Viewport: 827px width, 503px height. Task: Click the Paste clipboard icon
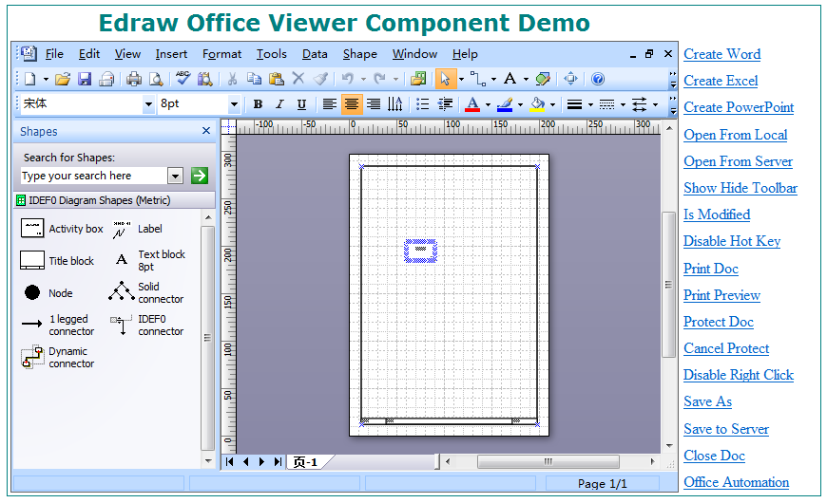pos(277,79)
